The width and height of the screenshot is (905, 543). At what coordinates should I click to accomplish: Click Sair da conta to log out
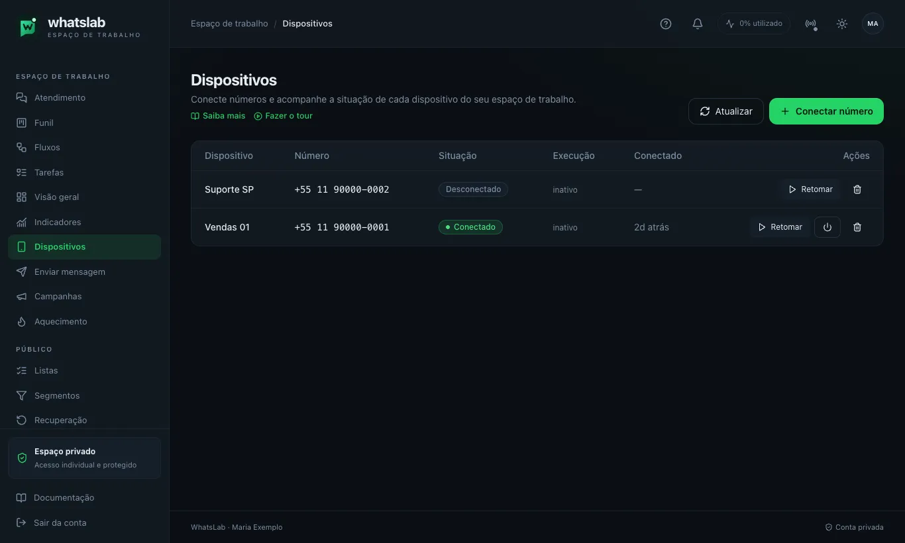(84, 522)
